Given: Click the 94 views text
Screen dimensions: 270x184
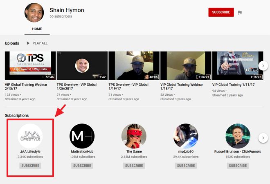Looking at the screenshot, I should coord(218,91).
